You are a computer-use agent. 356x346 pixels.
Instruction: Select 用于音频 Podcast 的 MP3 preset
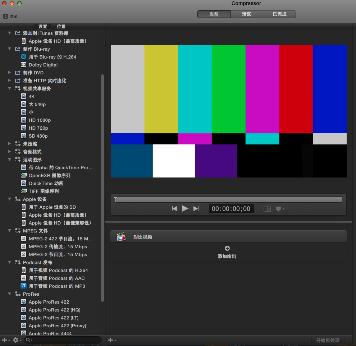click(57, 286)
